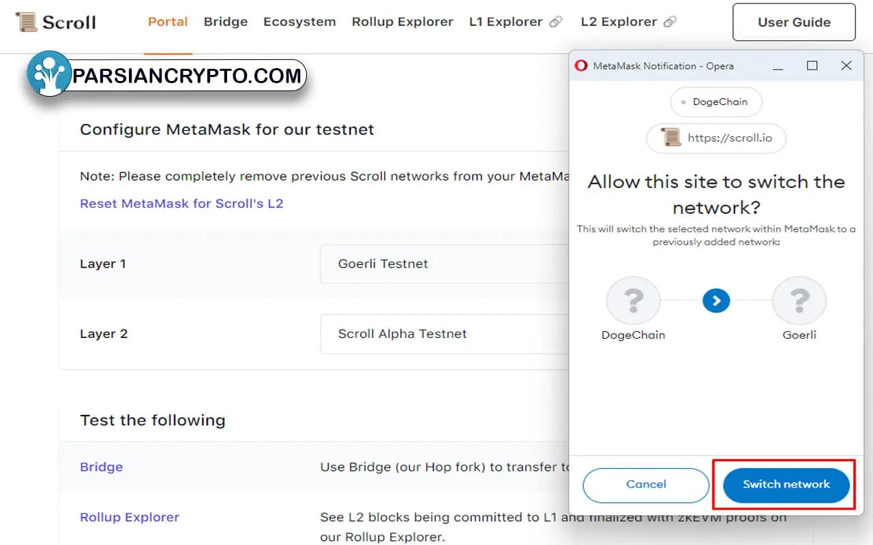Click the scroll icon beside https://scroll.io
Image resolution: width=873 pixels, height=545 pixels.
(x=671, y=138)
